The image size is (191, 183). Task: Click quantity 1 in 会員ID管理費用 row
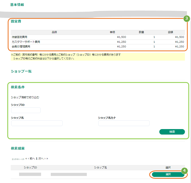[154, 47]
